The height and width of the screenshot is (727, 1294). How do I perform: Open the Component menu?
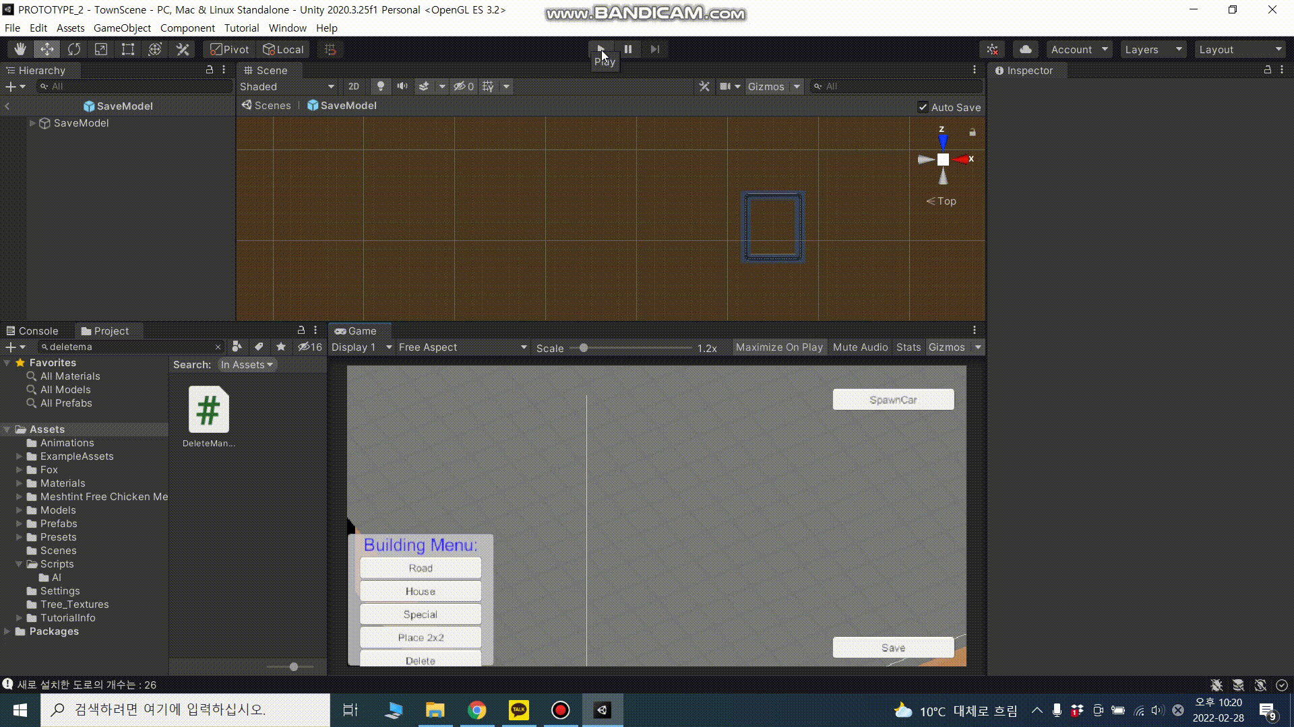click(x=187, y=28)
